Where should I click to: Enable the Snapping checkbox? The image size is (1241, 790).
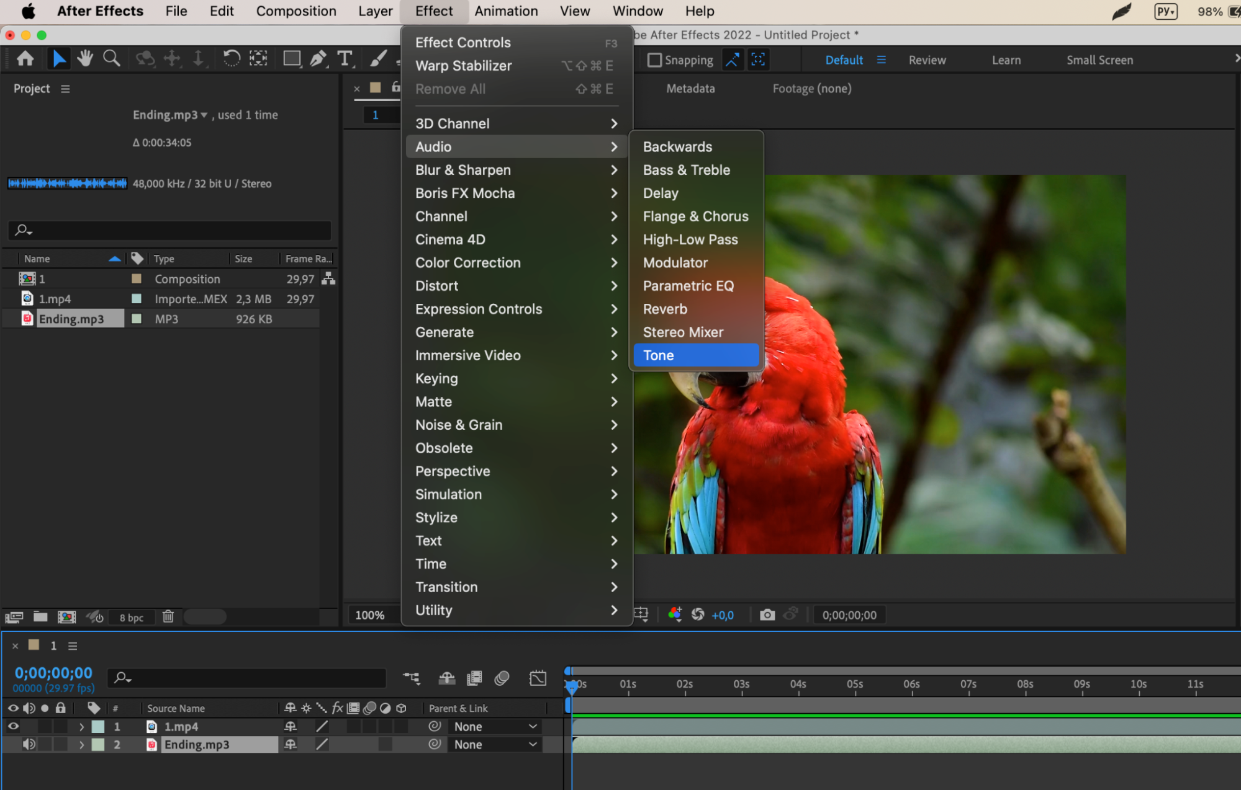pos(654,60)
